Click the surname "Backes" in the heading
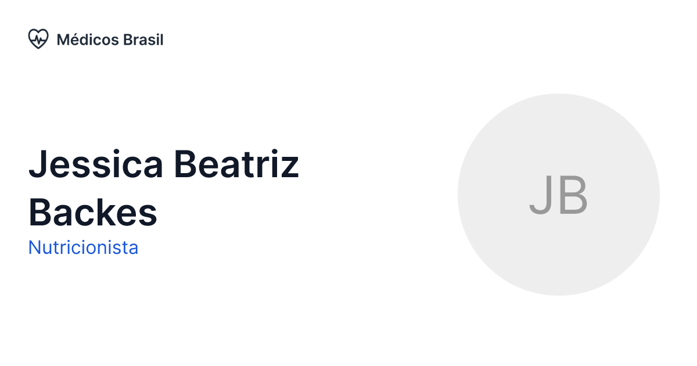697x366 pixels. pos(93,212)
